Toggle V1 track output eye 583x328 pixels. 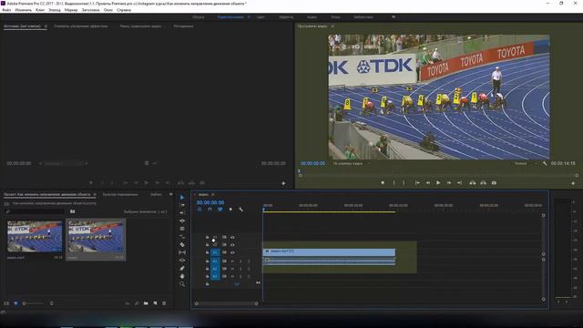pos(232,252)
